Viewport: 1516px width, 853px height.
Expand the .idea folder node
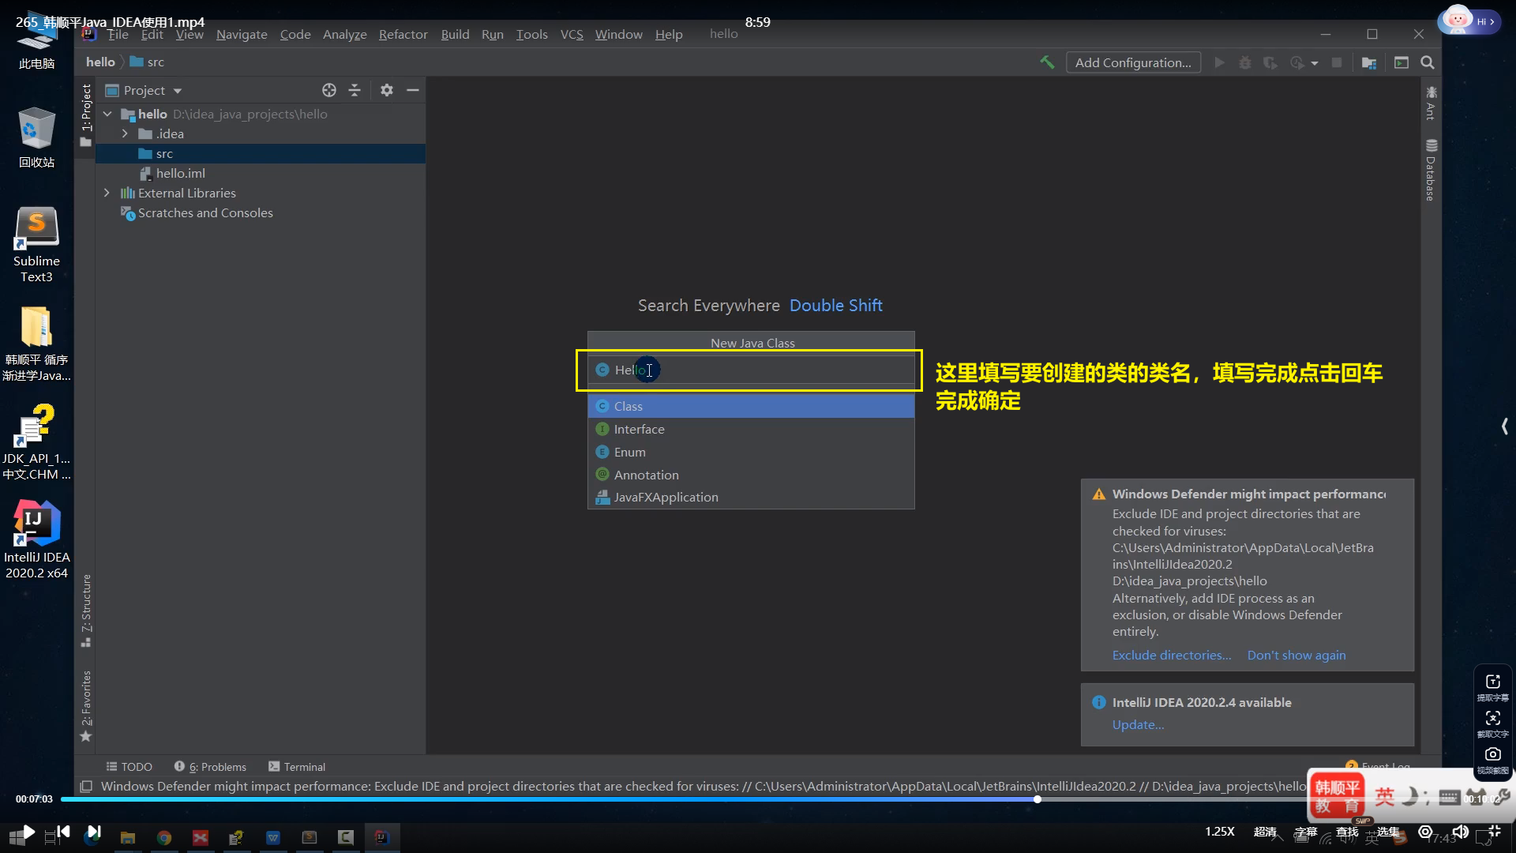125,133
